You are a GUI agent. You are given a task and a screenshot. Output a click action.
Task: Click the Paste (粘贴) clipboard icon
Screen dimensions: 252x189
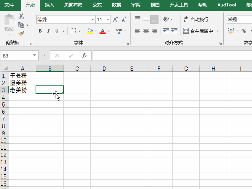point(9,20)
